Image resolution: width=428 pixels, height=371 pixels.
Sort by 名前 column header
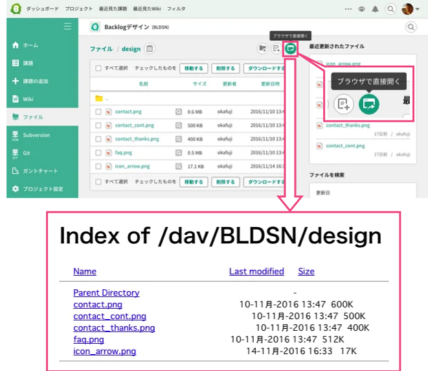pos(143,84)
